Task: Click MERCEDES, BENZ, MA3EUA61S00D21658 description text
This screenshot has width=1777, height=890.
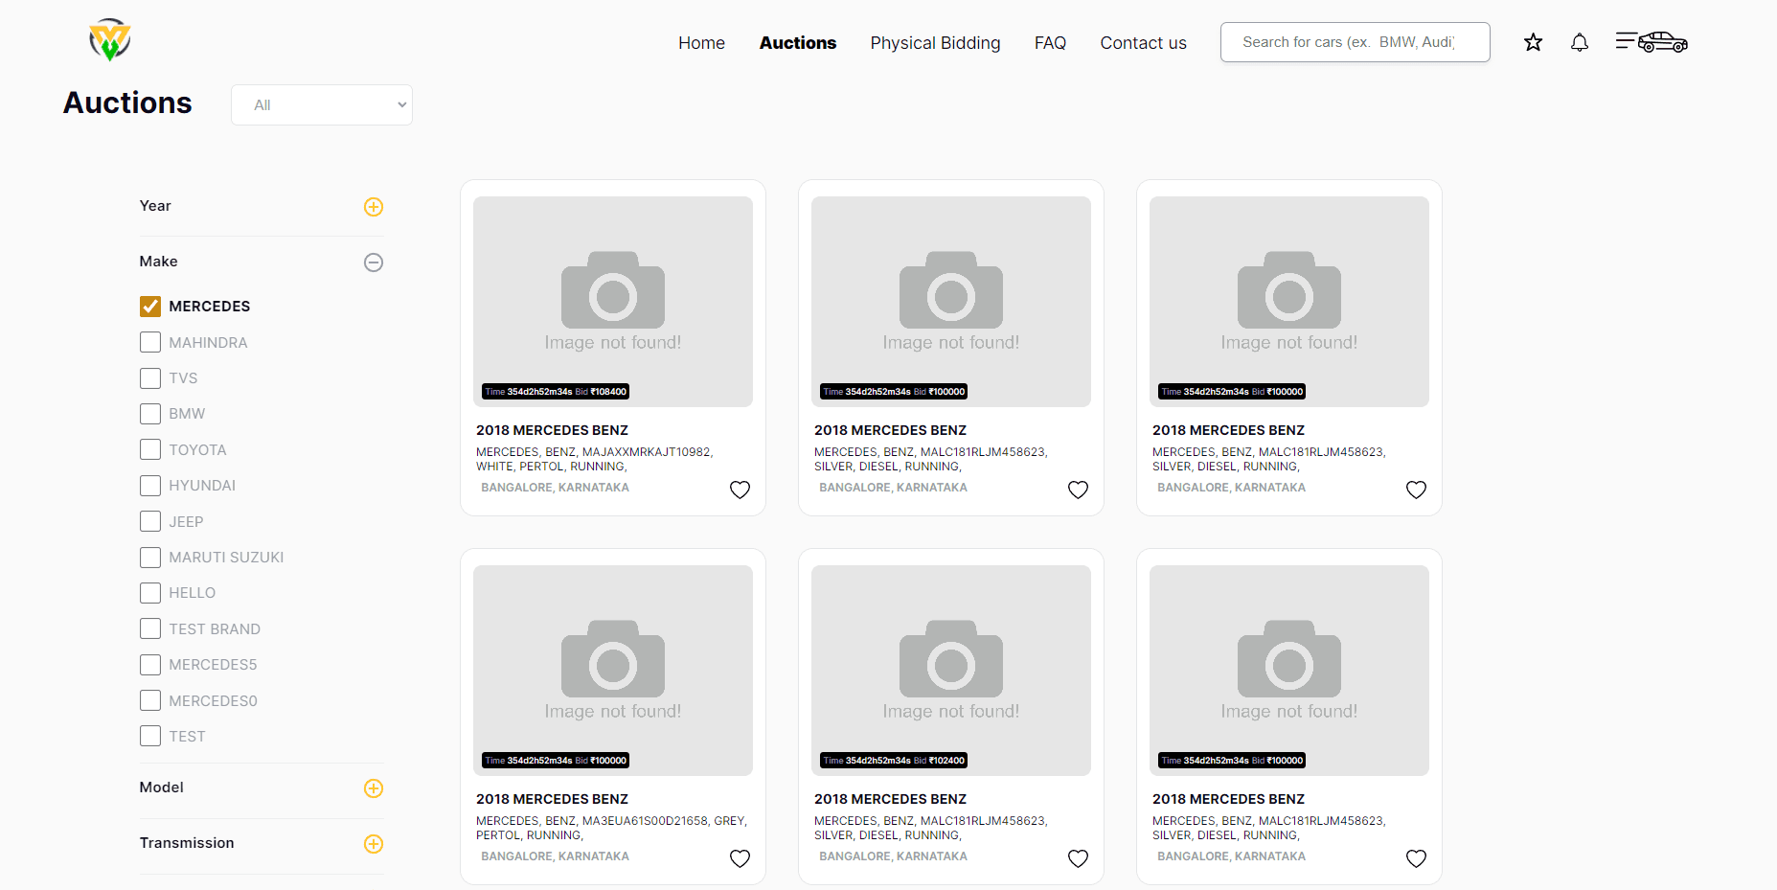Action: (x=611, y=828)
